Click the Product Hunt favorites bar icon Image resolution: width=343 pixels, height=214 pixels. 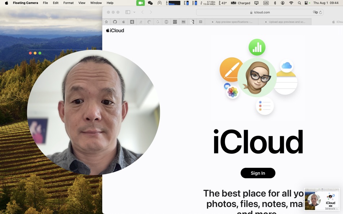pyautogui.click(x=183, y=22)
